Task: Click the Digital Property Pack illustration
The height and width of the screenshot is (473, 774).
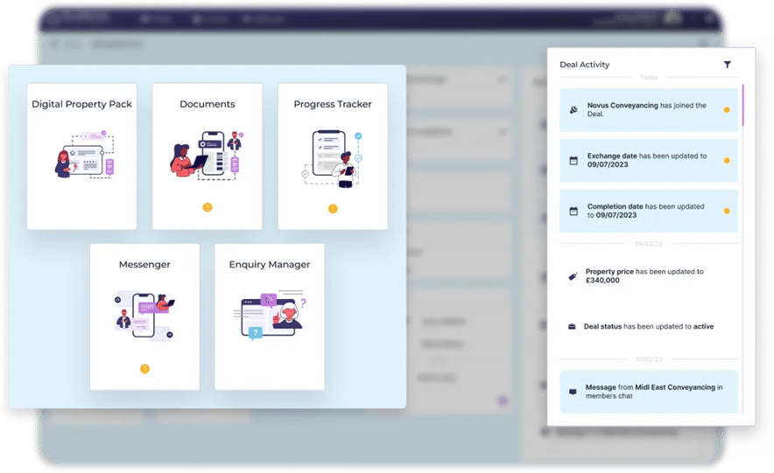Action: click(84, 154)
